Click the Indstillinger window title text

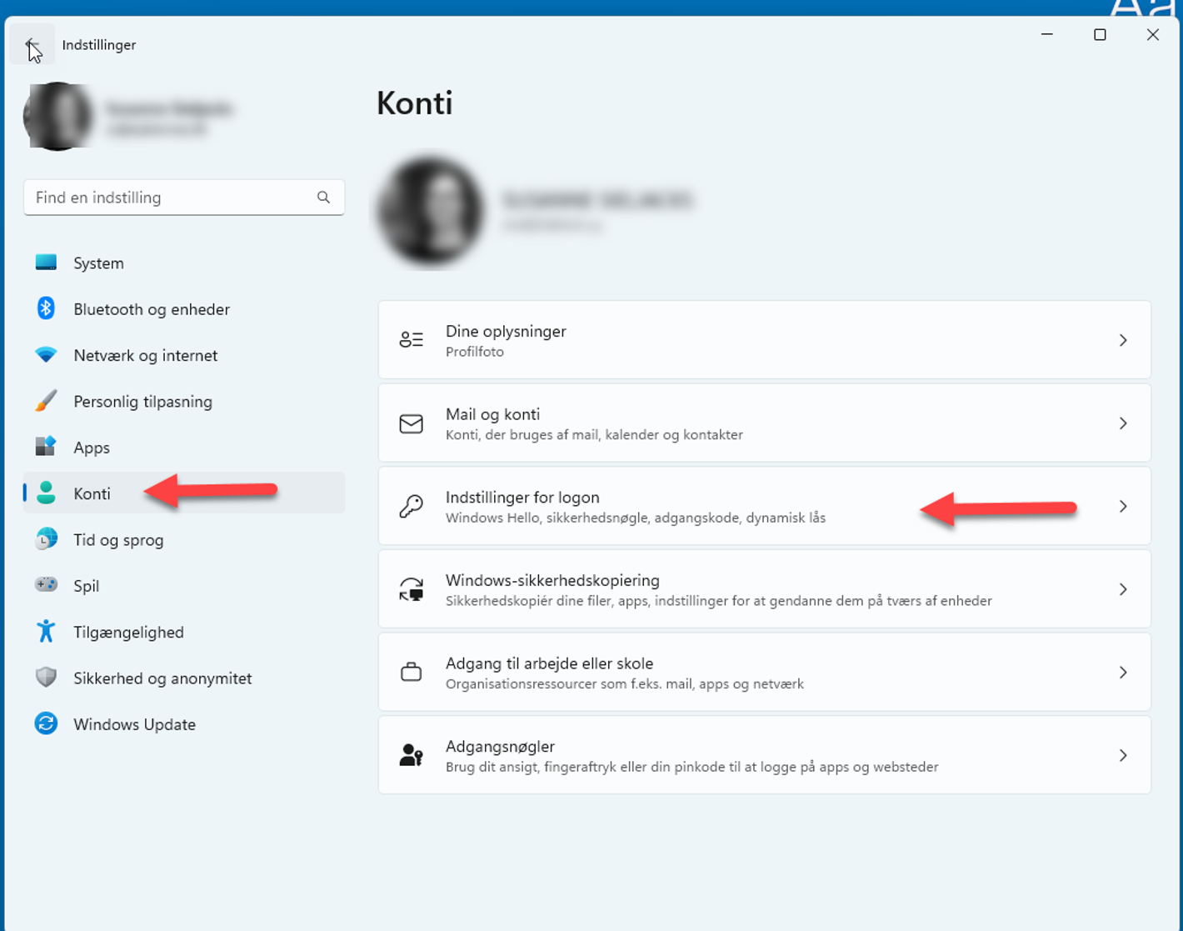pos(98,45)
